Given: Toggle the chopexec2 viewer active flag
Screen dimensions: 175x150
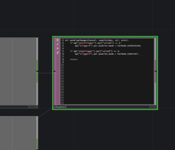Looking at the screenshot, I should point(57,40).
